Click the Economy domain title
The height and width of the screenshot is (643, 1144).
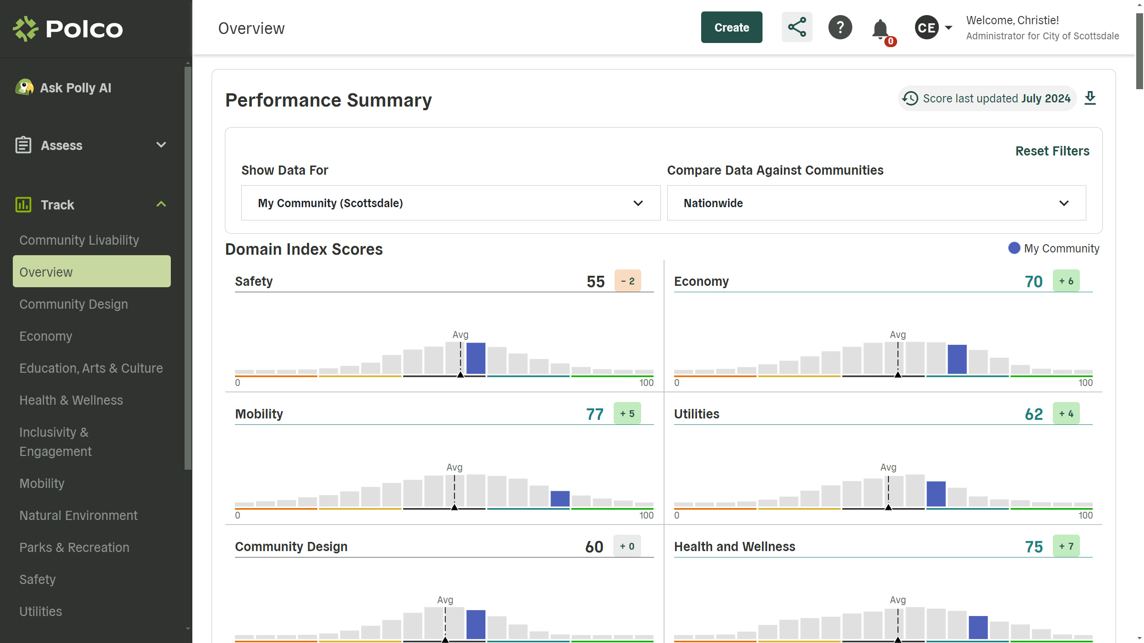tap(701, 281)
